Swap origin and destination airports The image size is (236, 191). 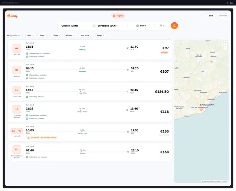coord(94,26)
